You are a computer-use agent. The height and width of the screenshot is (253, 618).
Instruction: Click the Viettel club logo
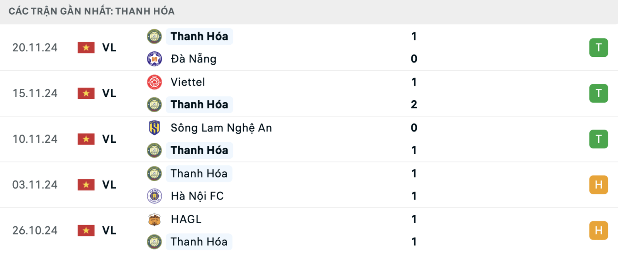coord(154,82)
